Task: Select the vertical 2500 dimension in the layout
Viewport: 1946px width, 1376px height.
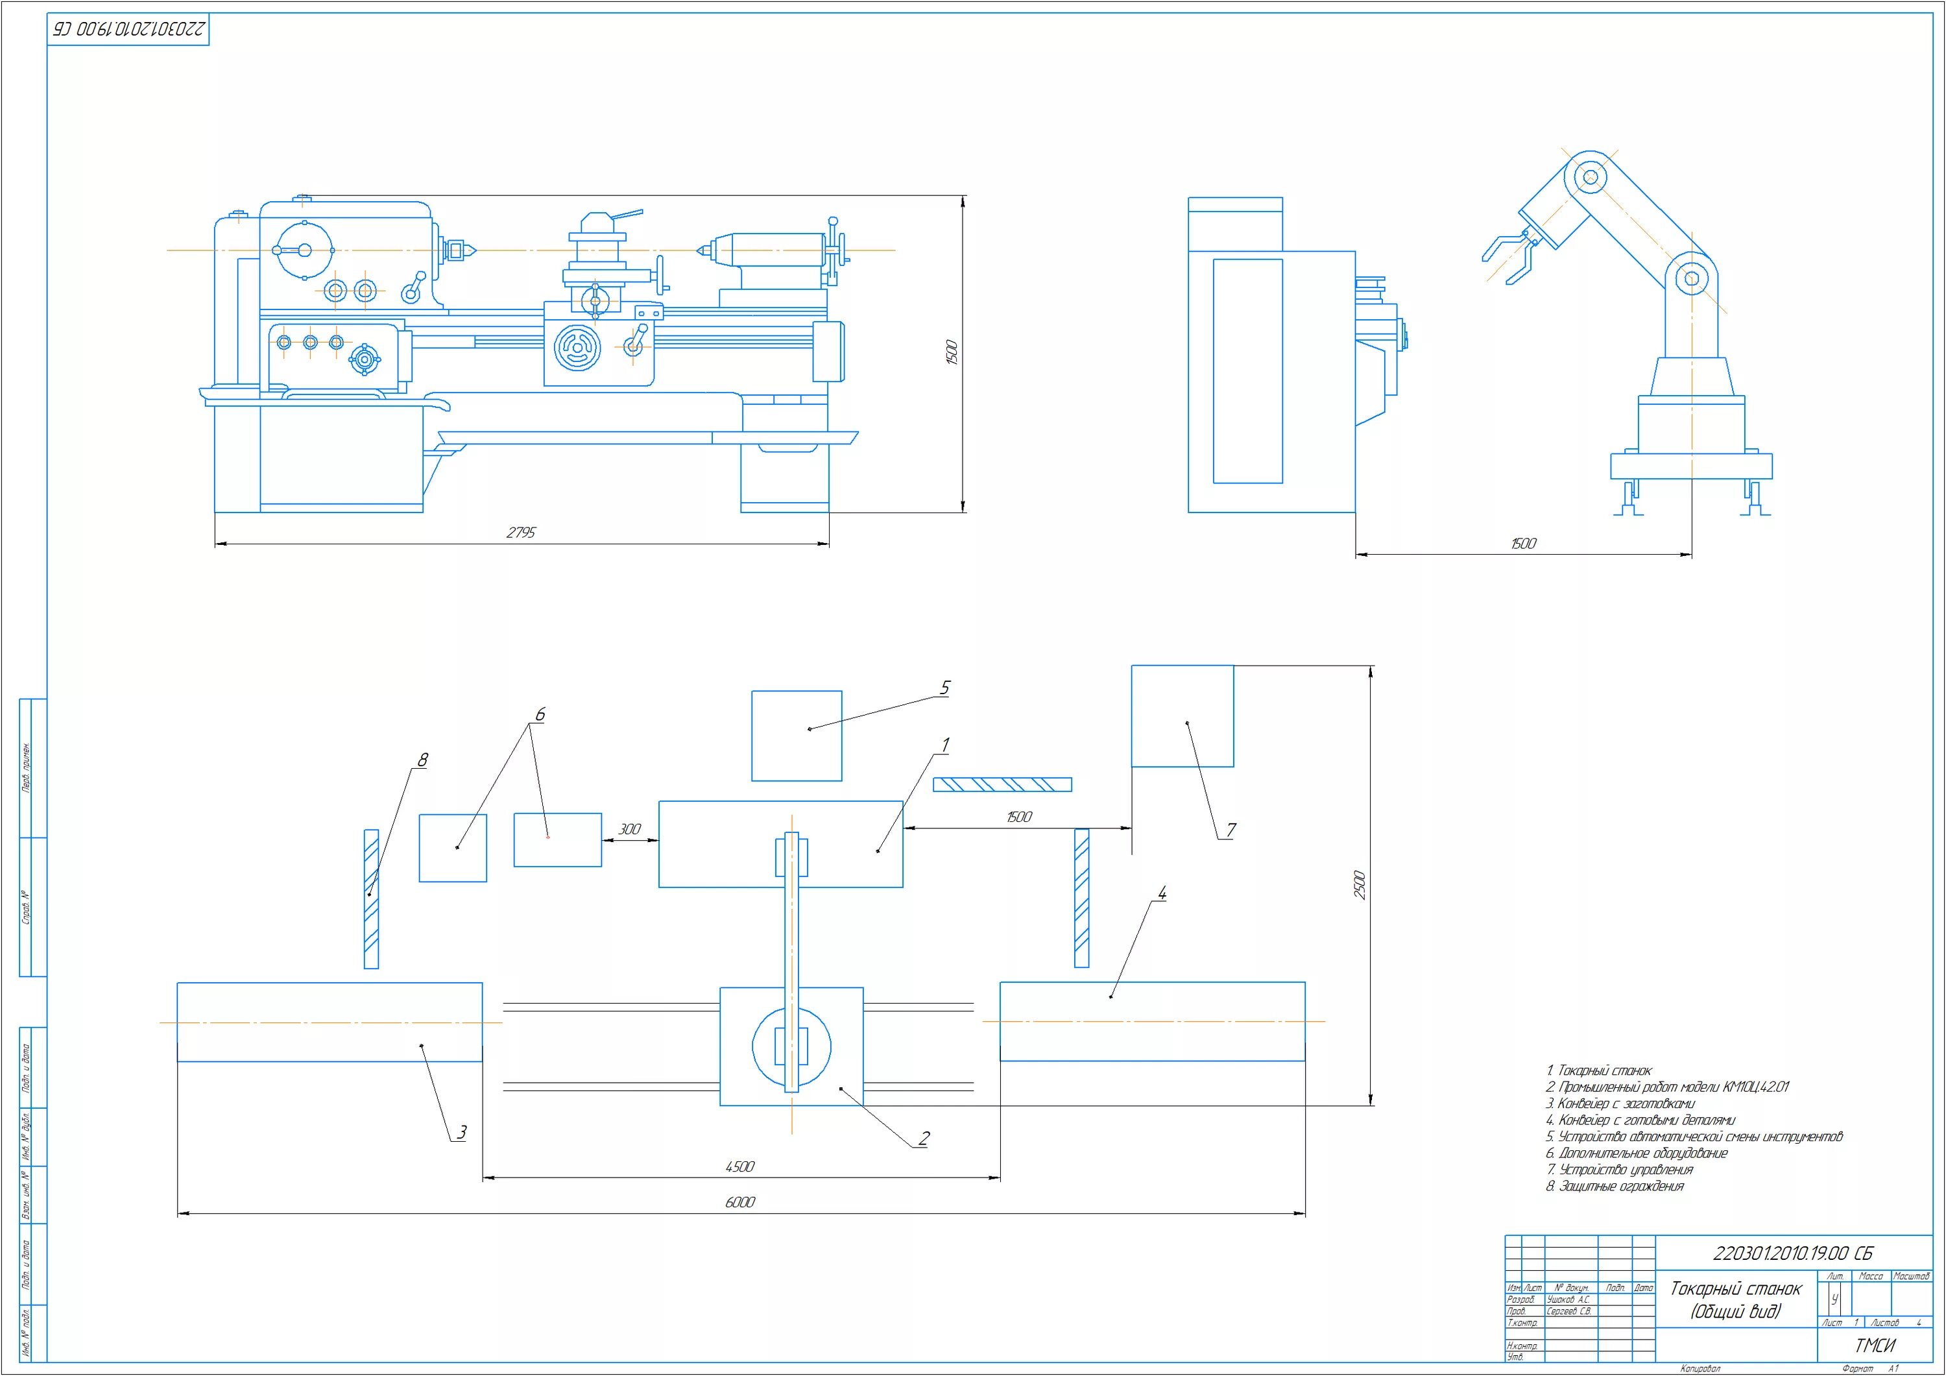Action: click(x=1360, y=885)
